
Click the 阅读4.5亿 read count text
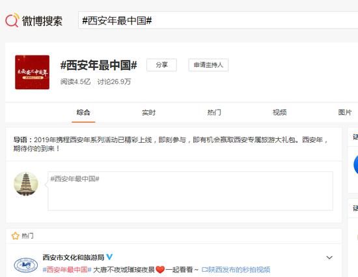[76, 81]
